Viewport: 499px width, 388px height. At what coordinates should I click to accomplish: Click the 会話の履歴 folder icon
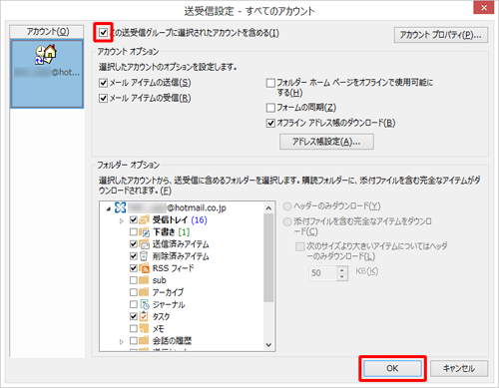144,340
